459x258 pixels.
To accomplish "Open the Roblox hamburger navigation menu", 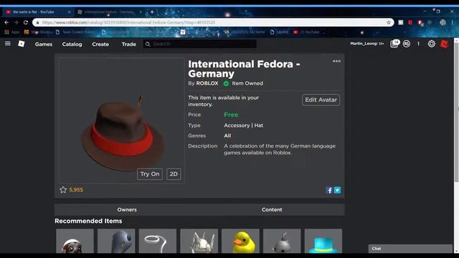I will click(x=8, y=44).
